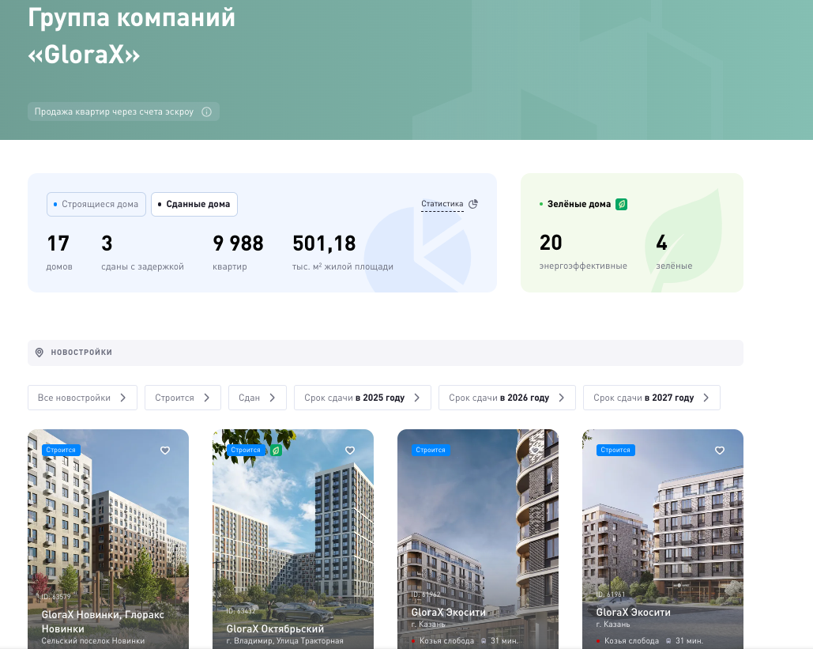Click Строится badge on ID 61962 card

point(431,450)
